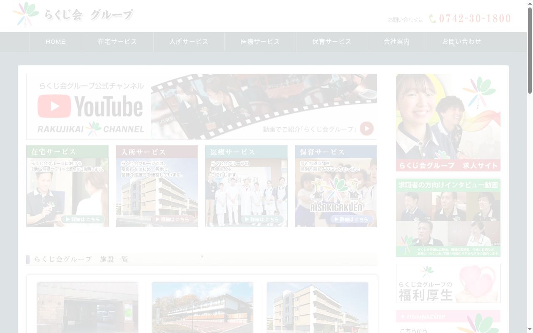Click 詳細はこちら button on 在宅サービス card
533x333 pixels.
coord(83,219)
